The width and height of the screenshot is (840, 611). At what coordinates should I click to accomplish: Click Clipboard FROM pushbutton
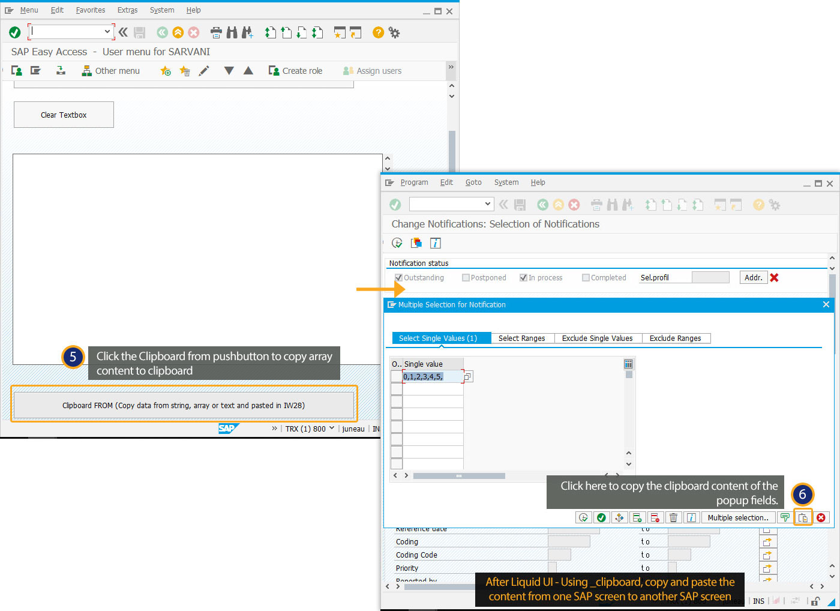tap(184, 405)
